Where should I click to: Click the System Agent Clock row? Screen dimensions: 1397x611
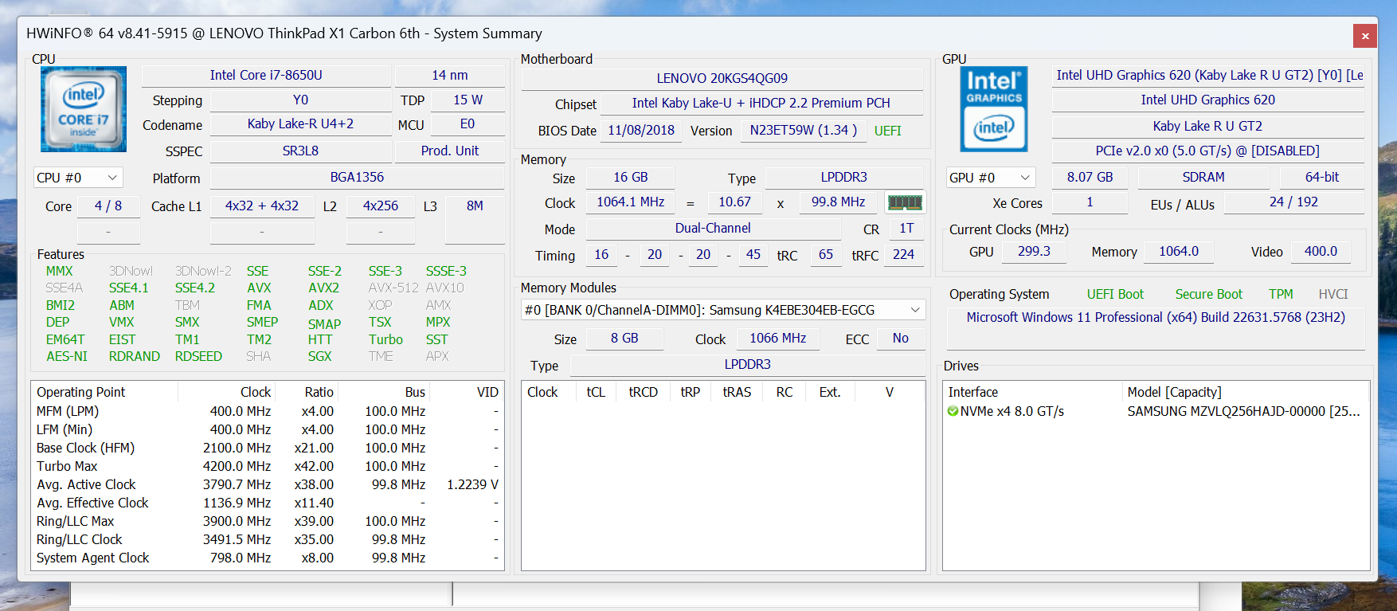[x=268, y=558]
